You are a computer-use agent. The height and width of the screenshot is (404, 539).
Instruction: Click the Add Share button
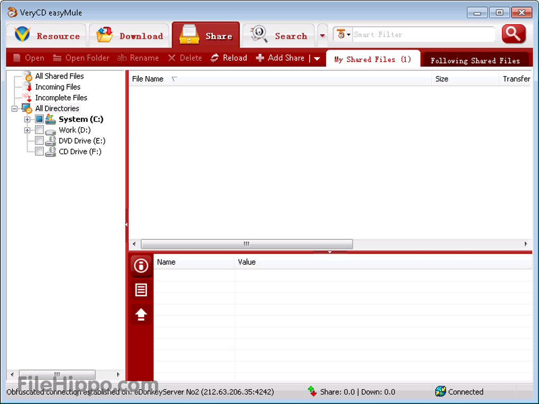(x=281, y=58)
